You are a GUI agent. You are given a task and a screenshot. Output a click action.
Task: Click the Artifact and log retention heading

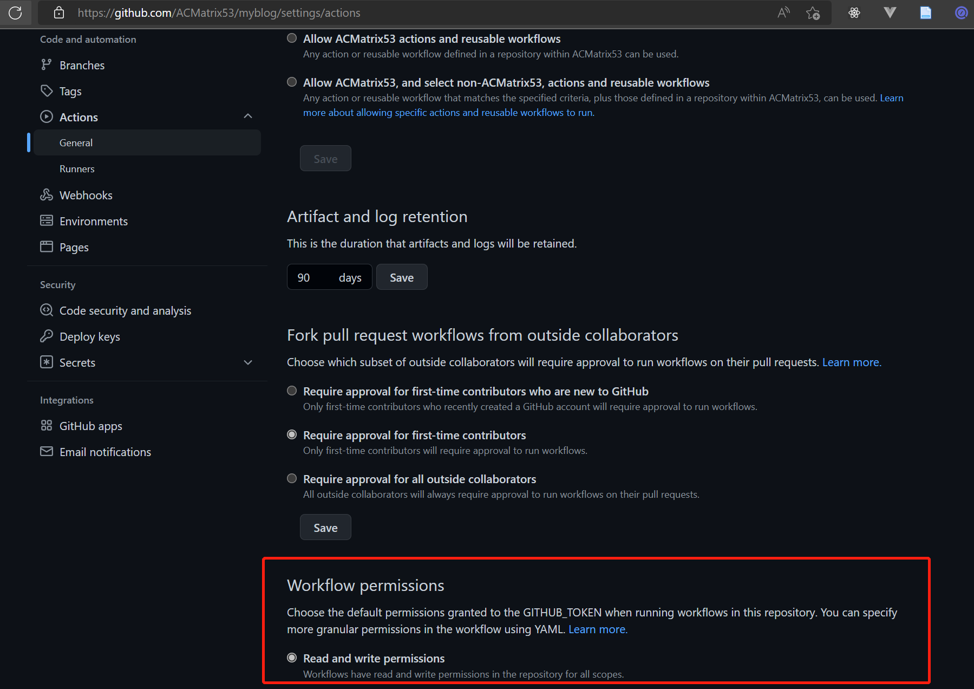click(x=377, y=216)
